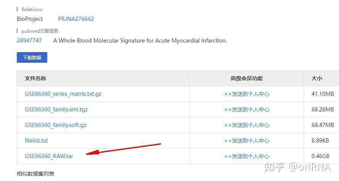The image size is (339, 181).
Task: Send filelist.txt to personal center
Action: [247, 141]
